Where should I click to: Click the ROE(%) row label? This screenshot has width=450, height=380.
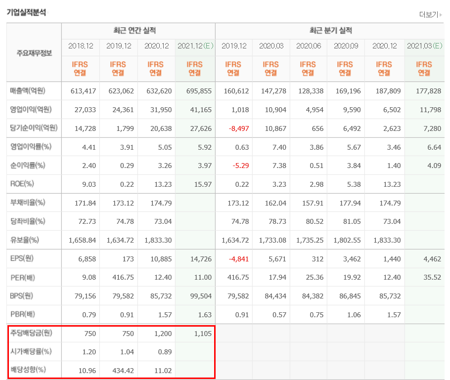(x=22, y=184)
